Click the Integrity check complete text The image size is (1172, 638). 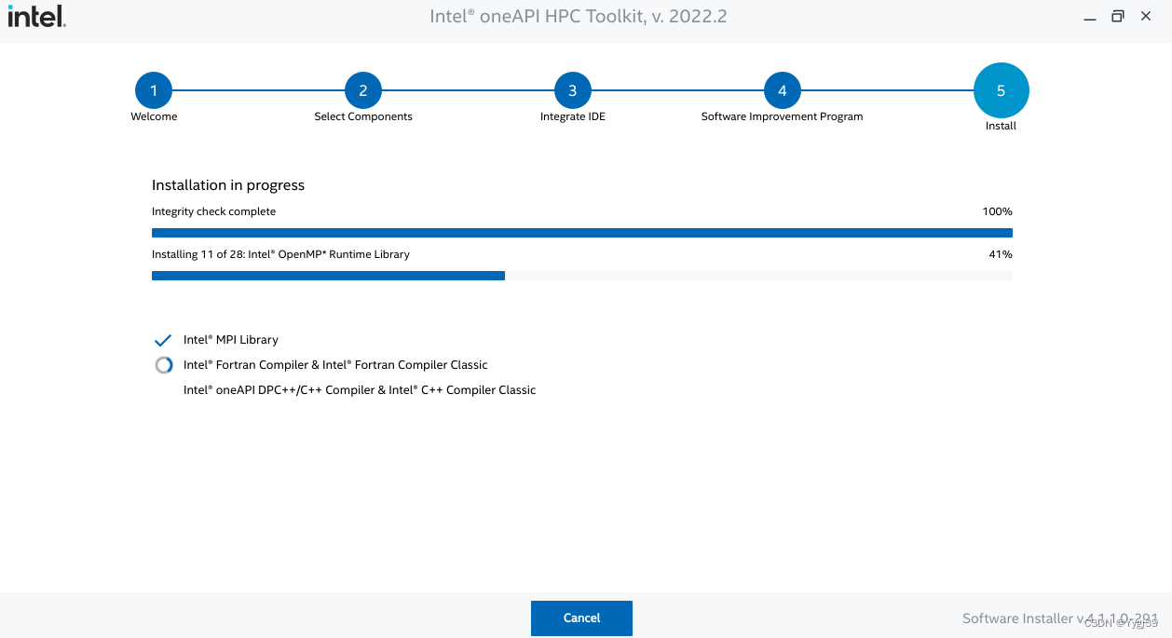tap(214, 211)
